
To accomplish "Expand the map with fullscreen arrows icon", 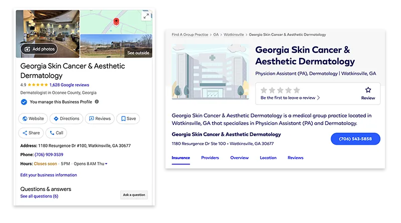I will tap(146, 16).
